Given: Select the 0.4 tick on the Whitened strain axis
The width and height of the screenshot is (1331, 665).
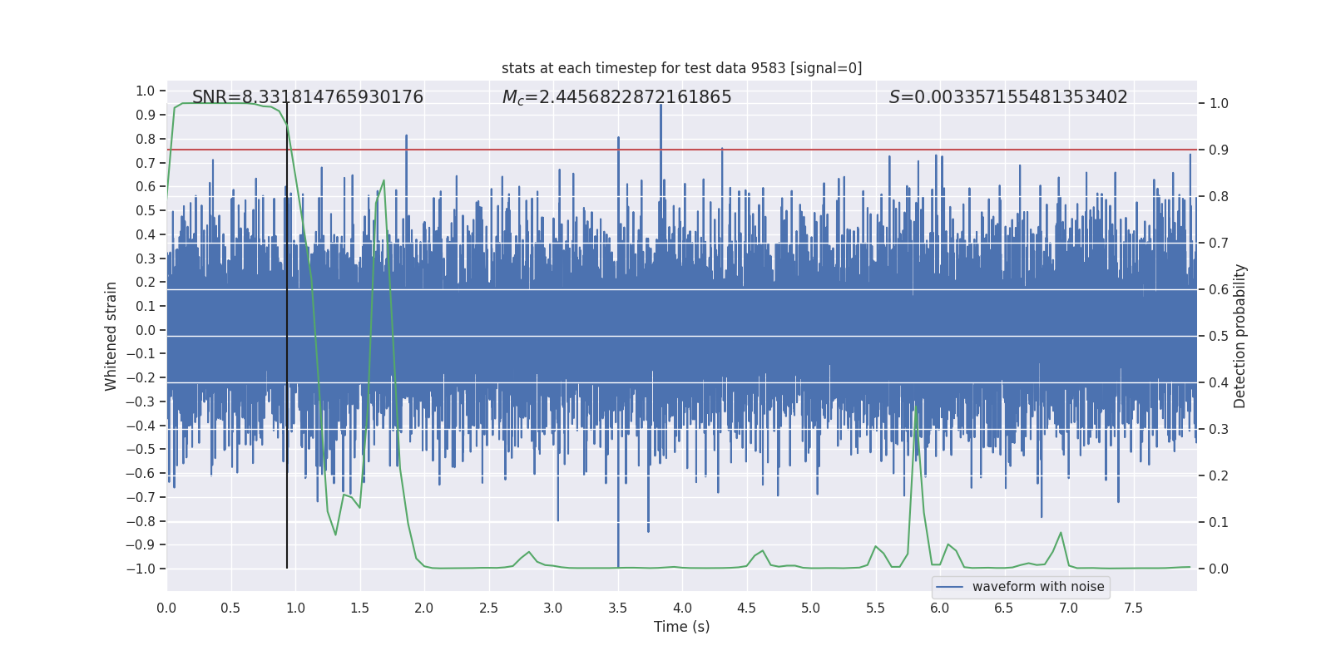Looking at the screenshot, I should [x=146, y=234].
